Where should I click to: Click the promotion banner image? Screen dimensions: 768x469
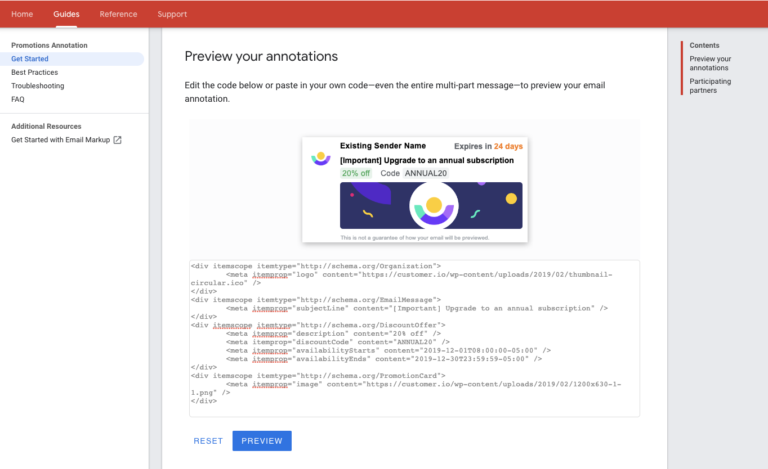point(431,205)
